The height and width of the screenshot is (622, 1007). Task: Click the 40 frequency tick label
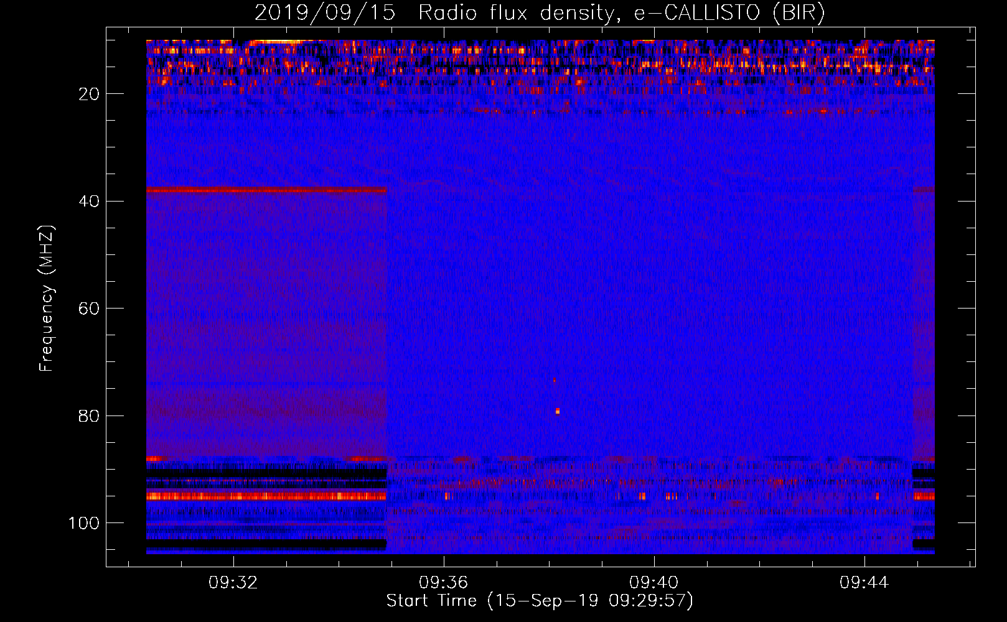pos(90,202)
